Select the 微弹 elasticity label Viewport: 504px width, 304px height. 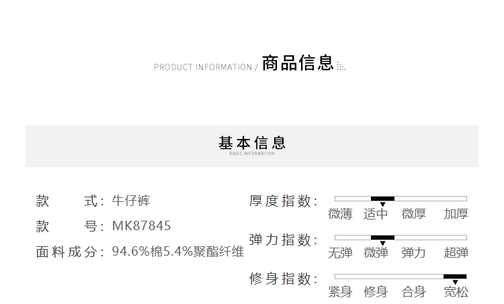click(376, 252)
